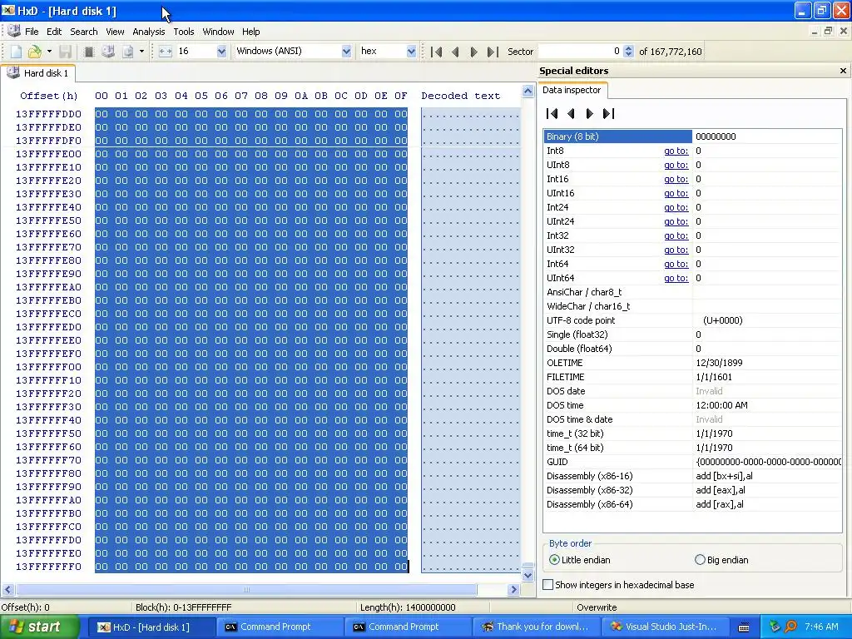Jump to first sector in toolbar
Viewport: 852px width, 639px height.
(436, 52)
